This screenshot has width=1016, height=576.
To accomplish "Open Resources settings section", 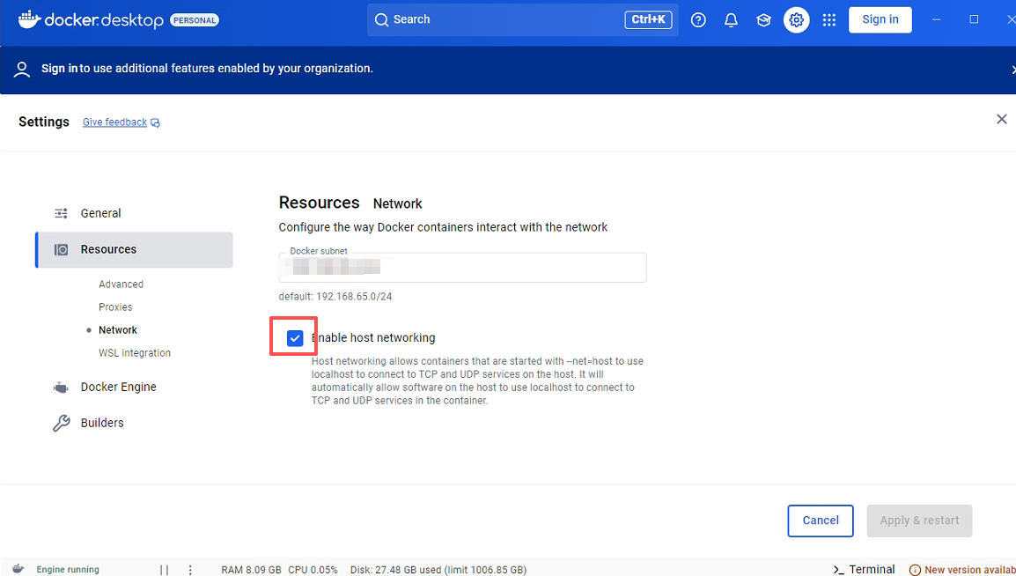I will click(x=134, y=249).
